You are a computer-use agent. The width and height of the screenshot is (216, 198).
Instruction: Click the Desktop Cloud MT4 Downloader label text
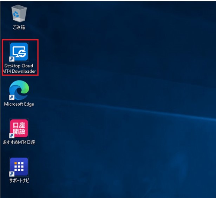[19, 68]
